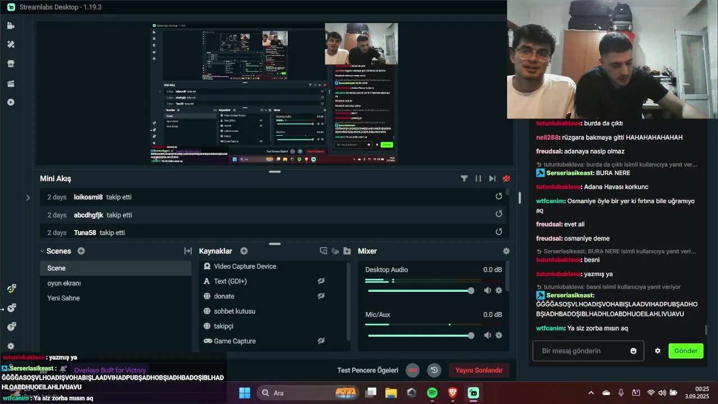The width and height of the screenshot is (718, 404).
Task: Show the hidden donate source
Action: [x=321, y=296]
